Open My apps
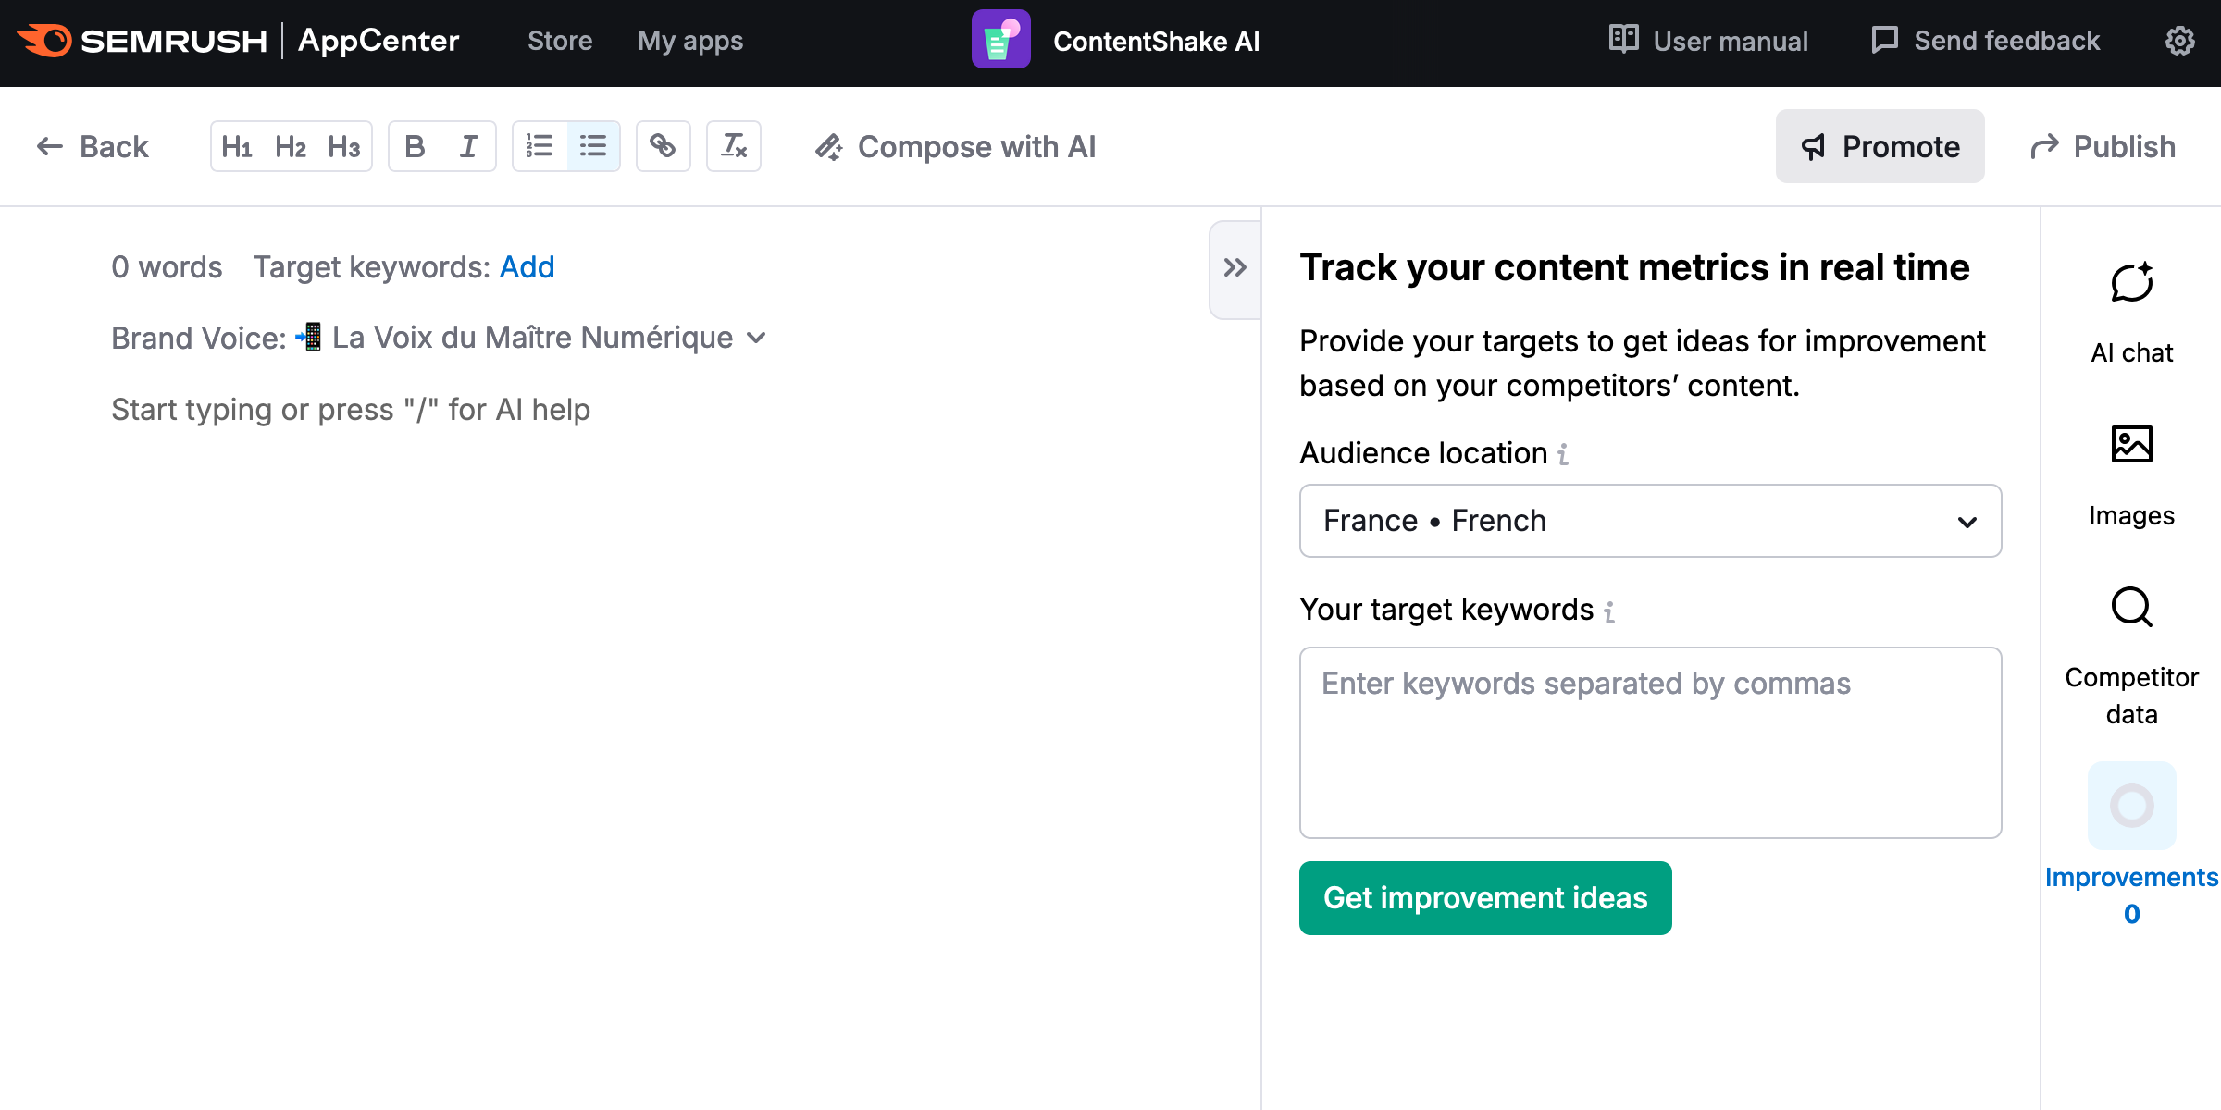 [690, 41]
